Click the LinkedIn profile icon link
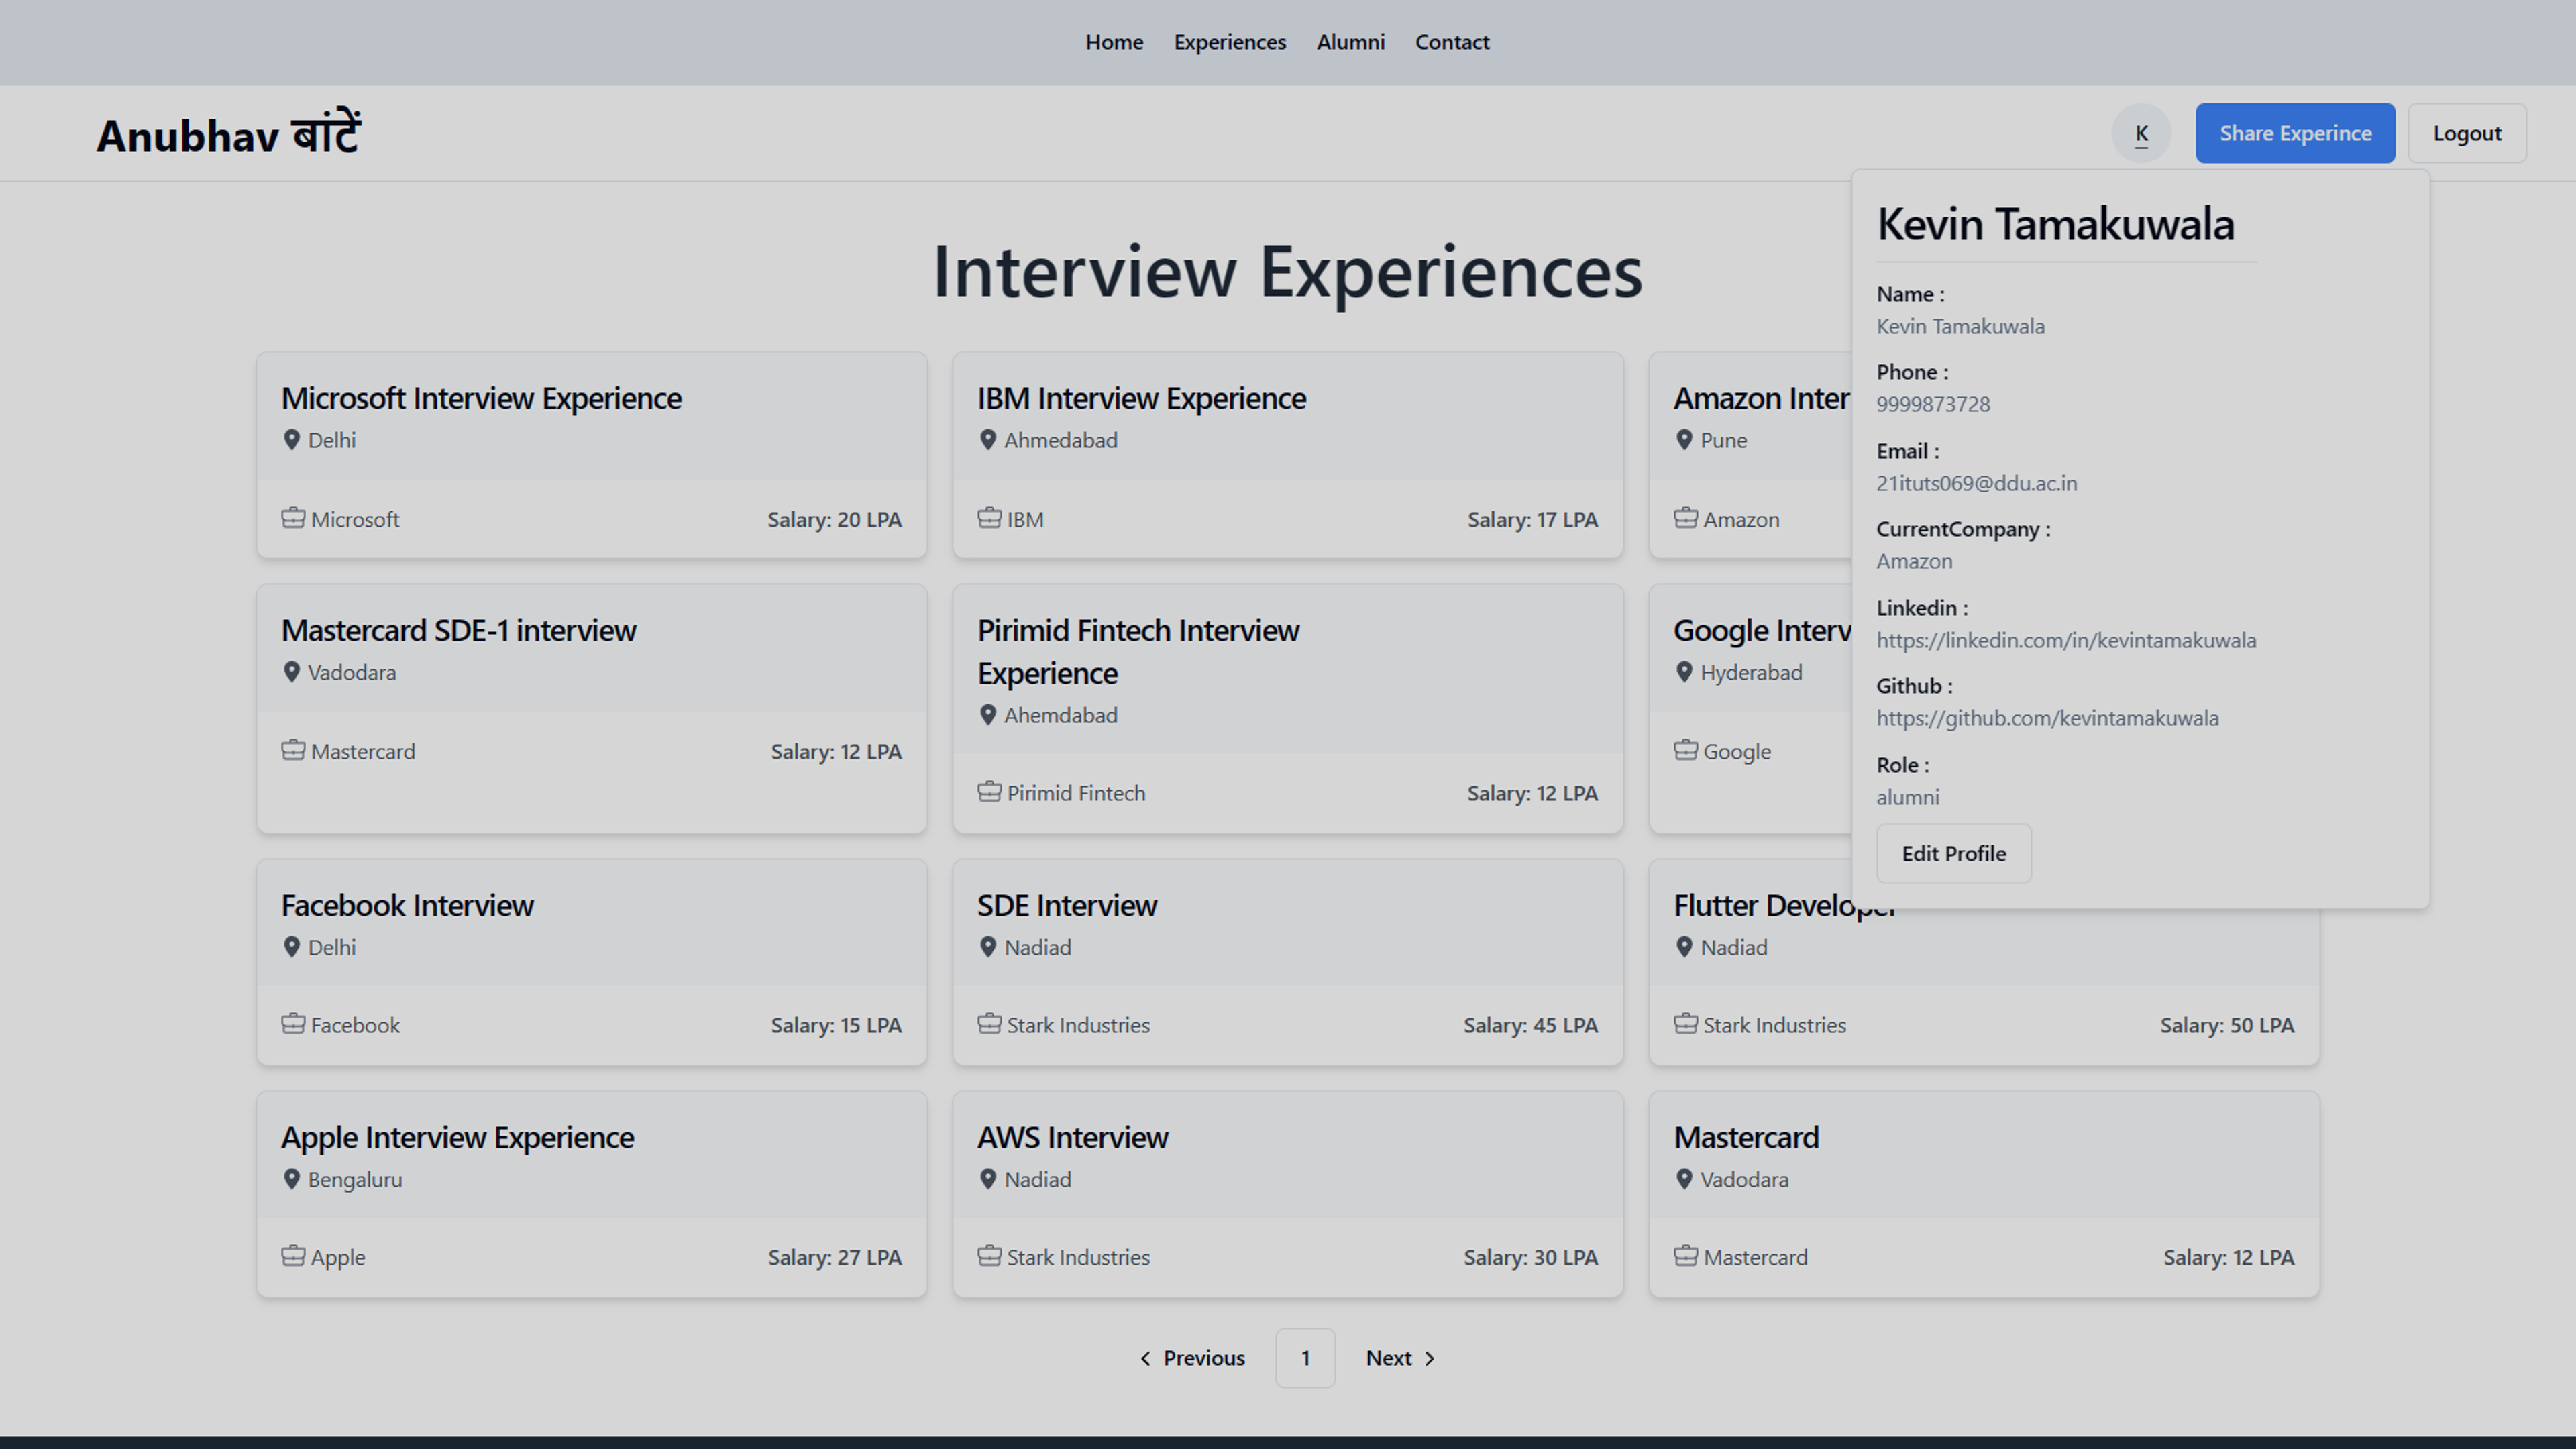 click(x=2065, y=639)
